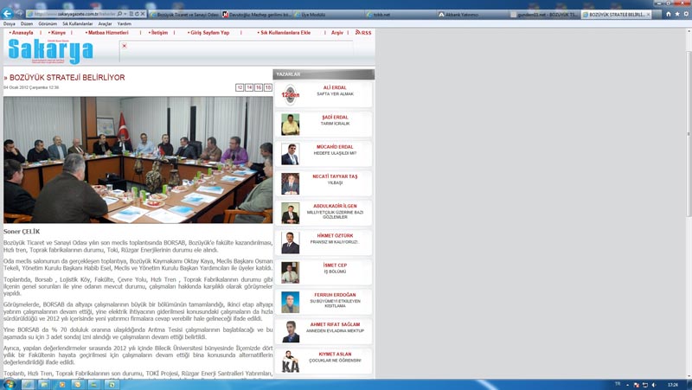Screen dimensions: 692x390
Task: Open the browser Home icon
Action: pos(668,14)
